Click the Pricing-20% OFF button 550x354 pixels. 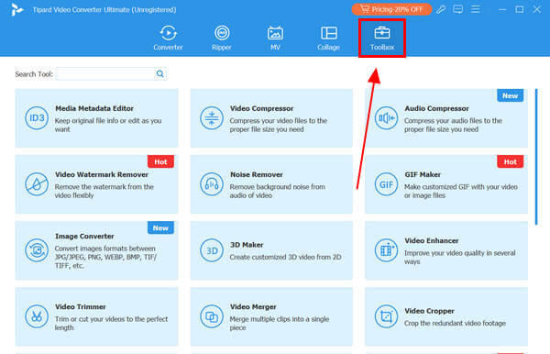pos(391,9)
